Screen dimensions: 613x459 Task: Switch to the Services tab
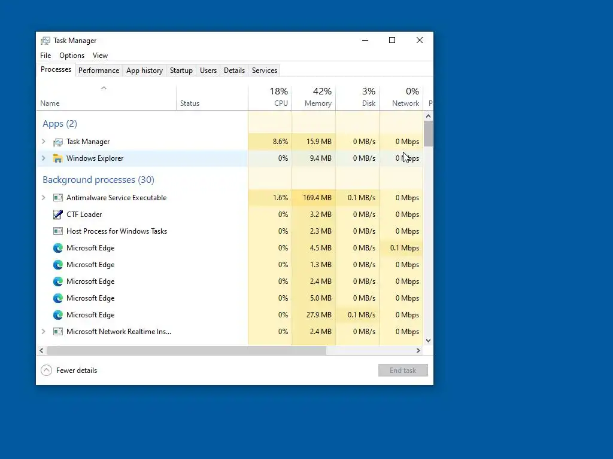click(x=264, y=71)
